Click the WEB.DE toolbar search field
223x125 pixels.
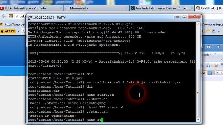(x=24, y=31)
